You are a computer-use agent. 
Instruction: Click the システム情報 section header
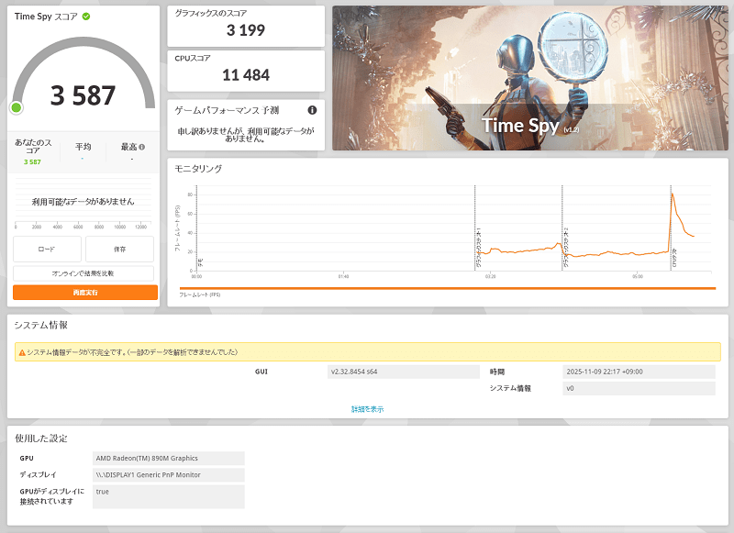[x=43, y=325]
